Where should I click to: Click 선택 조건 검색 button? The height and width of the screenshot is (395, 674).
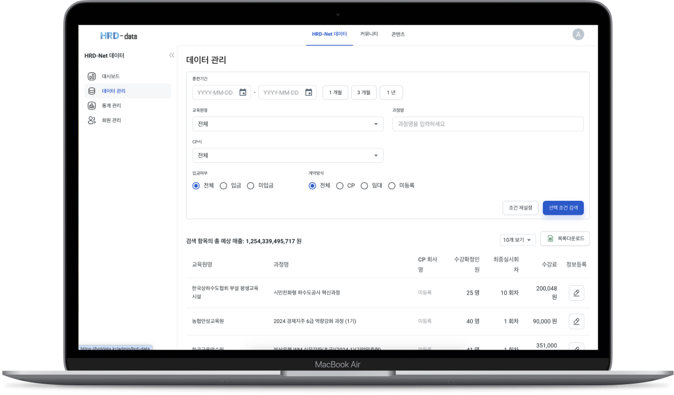point(563,208)
